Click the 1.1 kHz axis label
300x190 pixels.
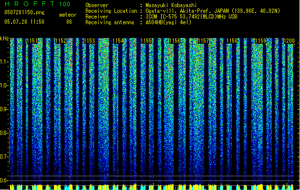(4, 62)
